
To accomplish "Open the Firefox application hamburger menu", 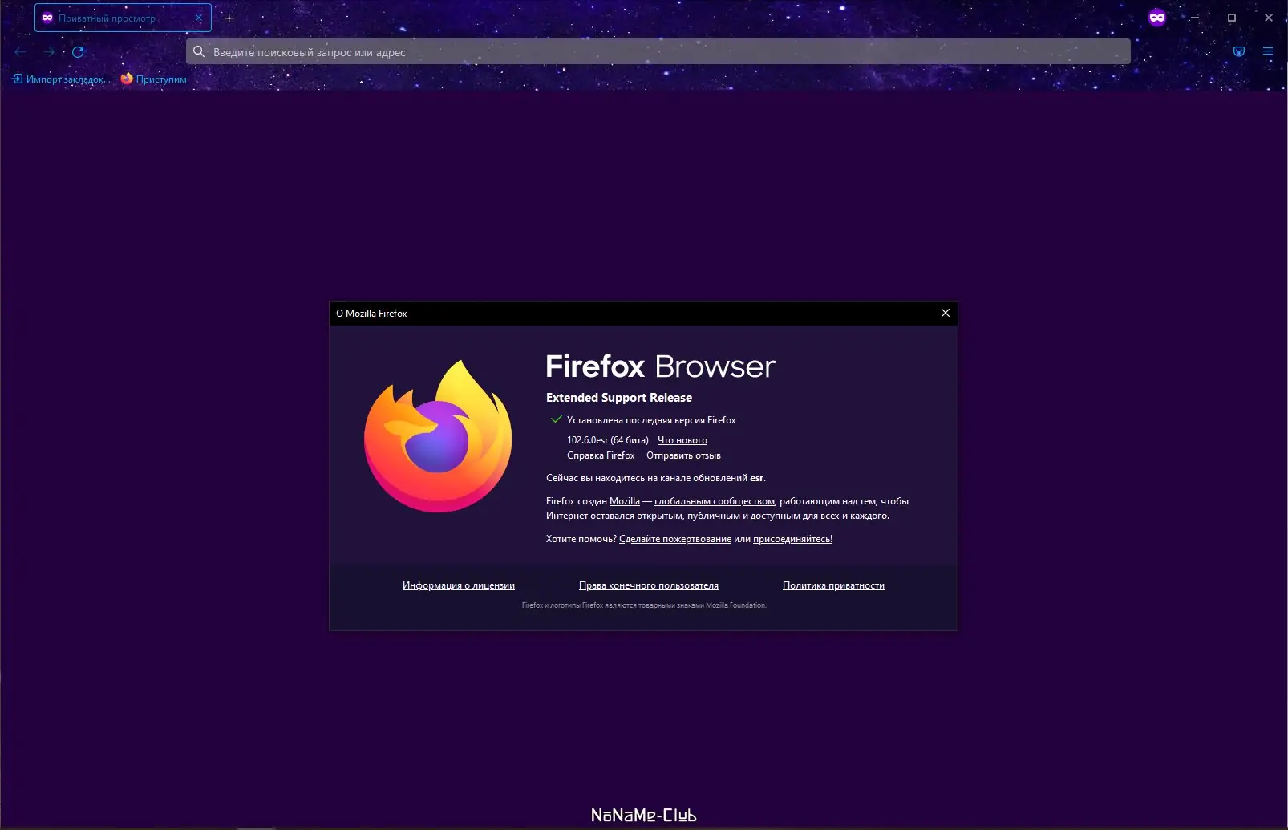I will 1268,51.
